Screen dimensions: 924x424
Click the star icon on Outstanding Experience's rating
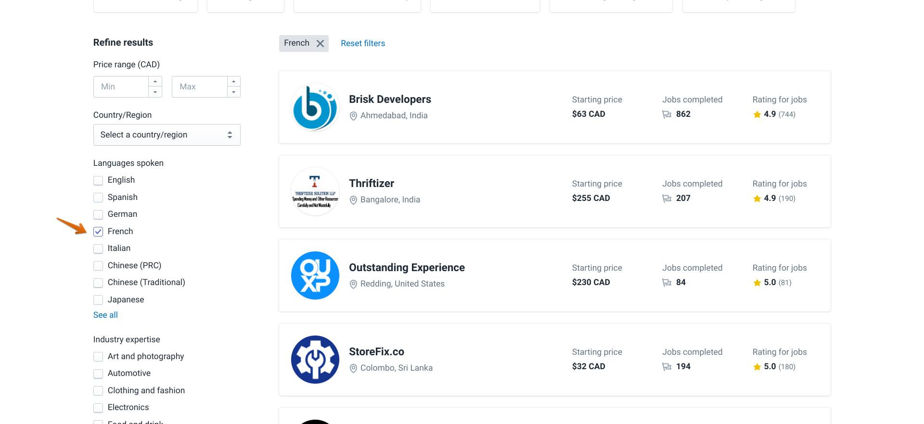coord(757,283)
